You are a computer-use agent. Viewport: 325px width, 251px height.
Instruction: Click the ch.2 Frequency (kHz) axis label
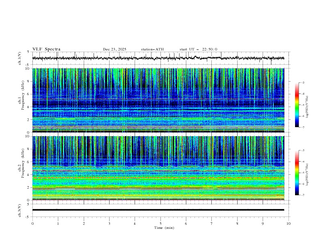(22, 168)
